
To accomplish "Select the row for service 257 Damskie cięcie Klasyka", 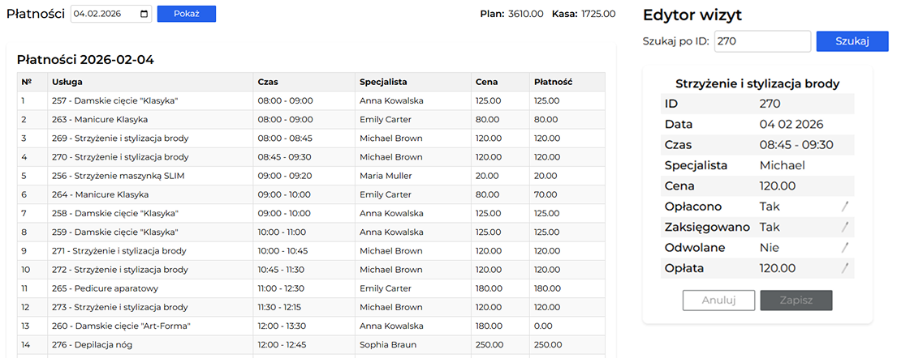I will pyautogui.click(x=114, y=101).
